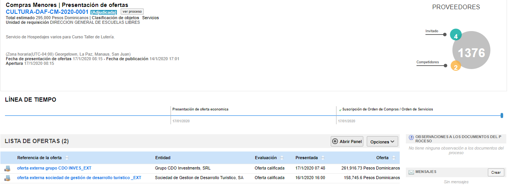Click the teal Invitado bubble showing 4
Screen dimensions: 512x186
[455, 35]
